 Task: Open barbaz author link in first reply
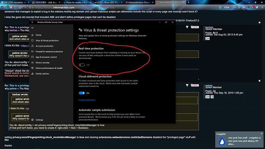coord(13,30)
